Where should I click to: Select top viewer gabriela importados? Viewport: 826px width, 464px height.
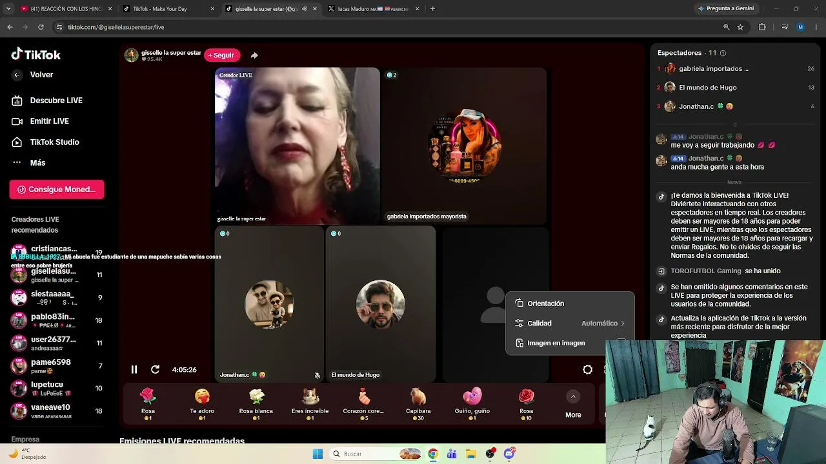[x=736, y=69]
